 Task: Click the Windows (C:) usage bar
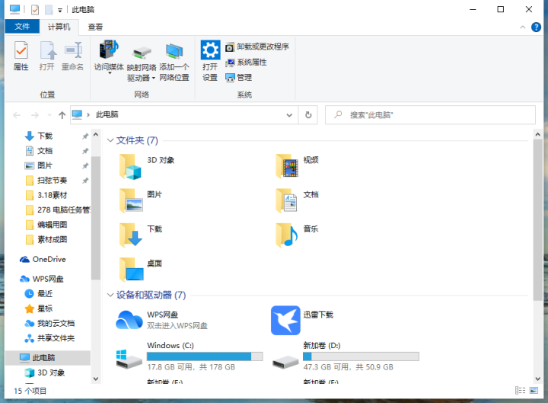[205, 357]
